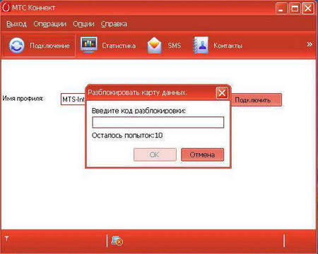Viewport: 318px width, 254px height.
Task: Minimize the МТС Коннект window
Action: (281, 8)
